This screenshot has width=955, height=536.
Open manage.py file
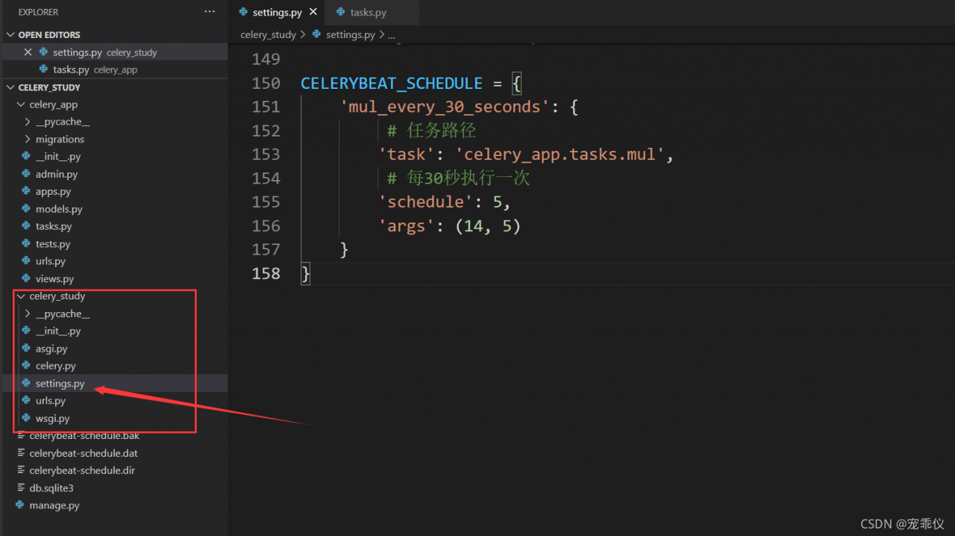pos(113,505)
